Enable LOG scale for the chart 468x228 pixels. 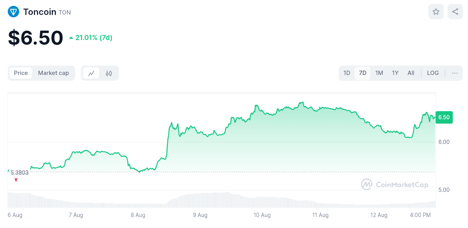point(433,73)
